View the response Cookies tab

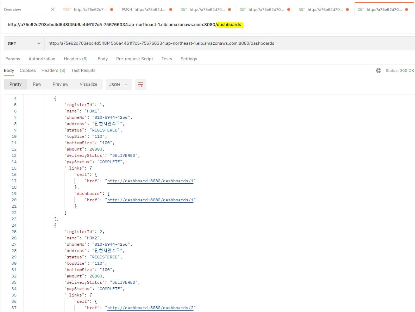pyautogui.click(x=27, y=70)
